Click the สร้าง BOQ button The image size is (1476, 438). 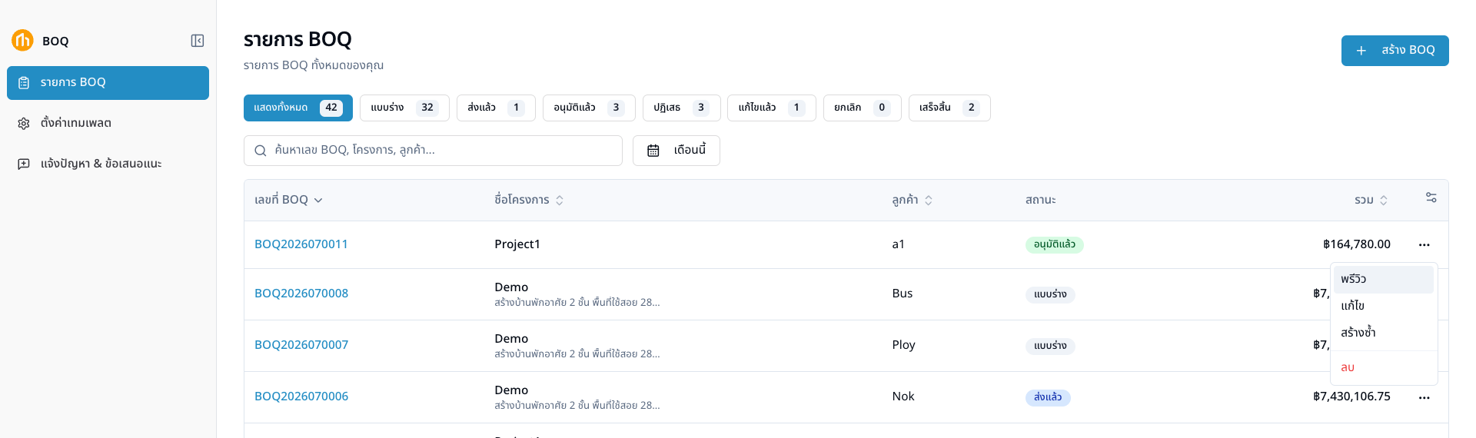tap(1395, 51)
